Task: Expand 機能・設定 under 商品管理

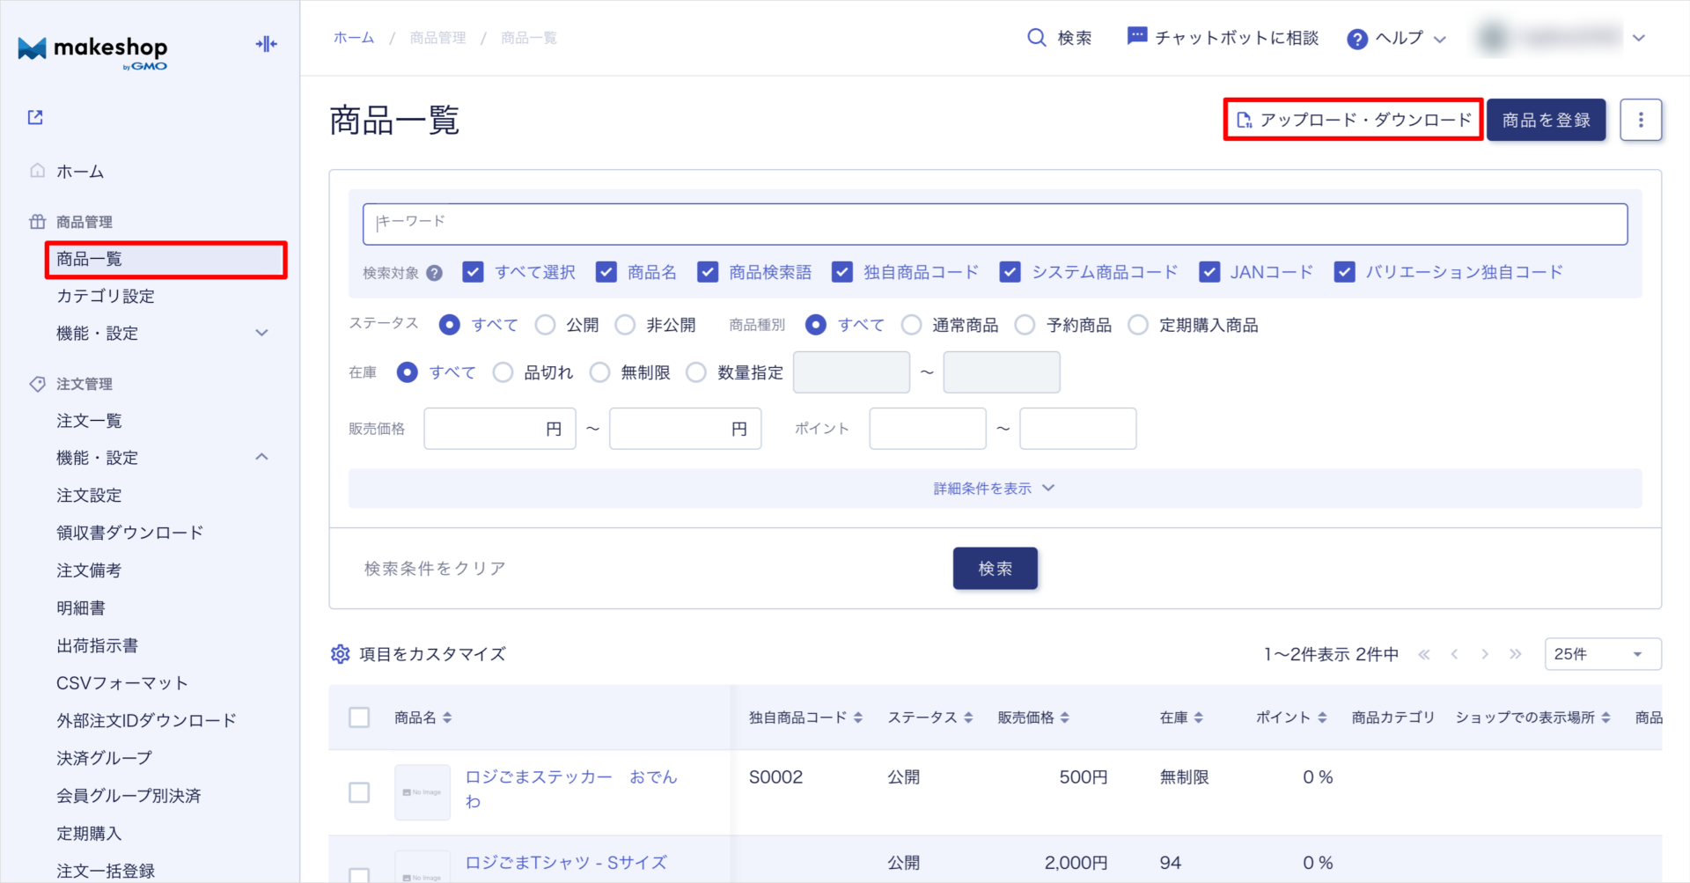Action: (261, 334)
